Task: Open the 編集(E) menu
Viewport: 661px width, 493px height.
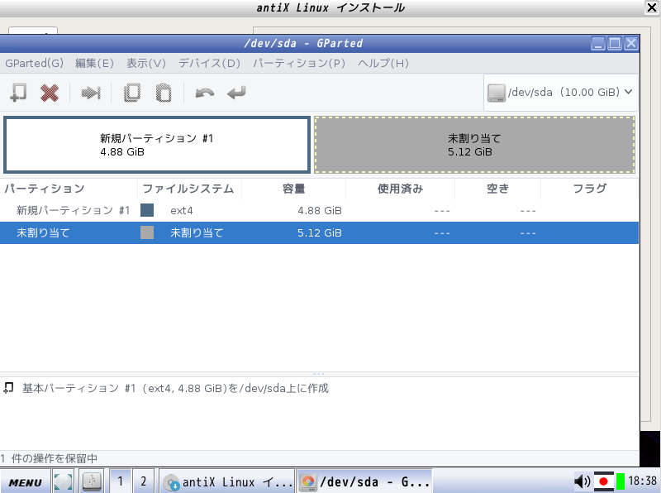Action: (94, 64)
